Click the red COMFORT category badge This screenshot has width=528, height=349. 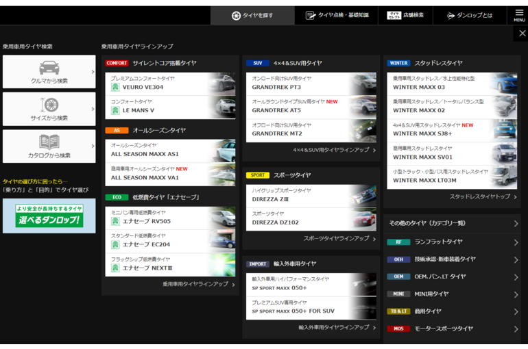click(x=117, y=63)
